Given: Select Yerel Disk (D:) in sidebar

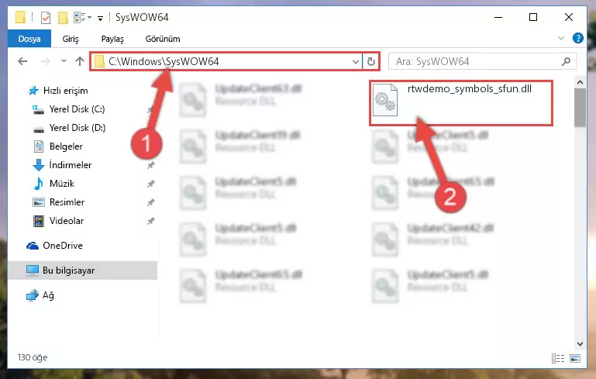Looking at the screenshot, I should pyautogui.click(x=78, y=128).
